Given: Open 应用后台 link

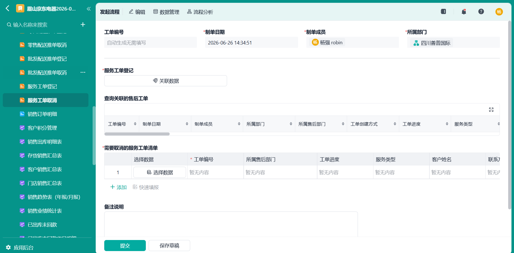Looking at the screenshot, I should click(24, 247).
